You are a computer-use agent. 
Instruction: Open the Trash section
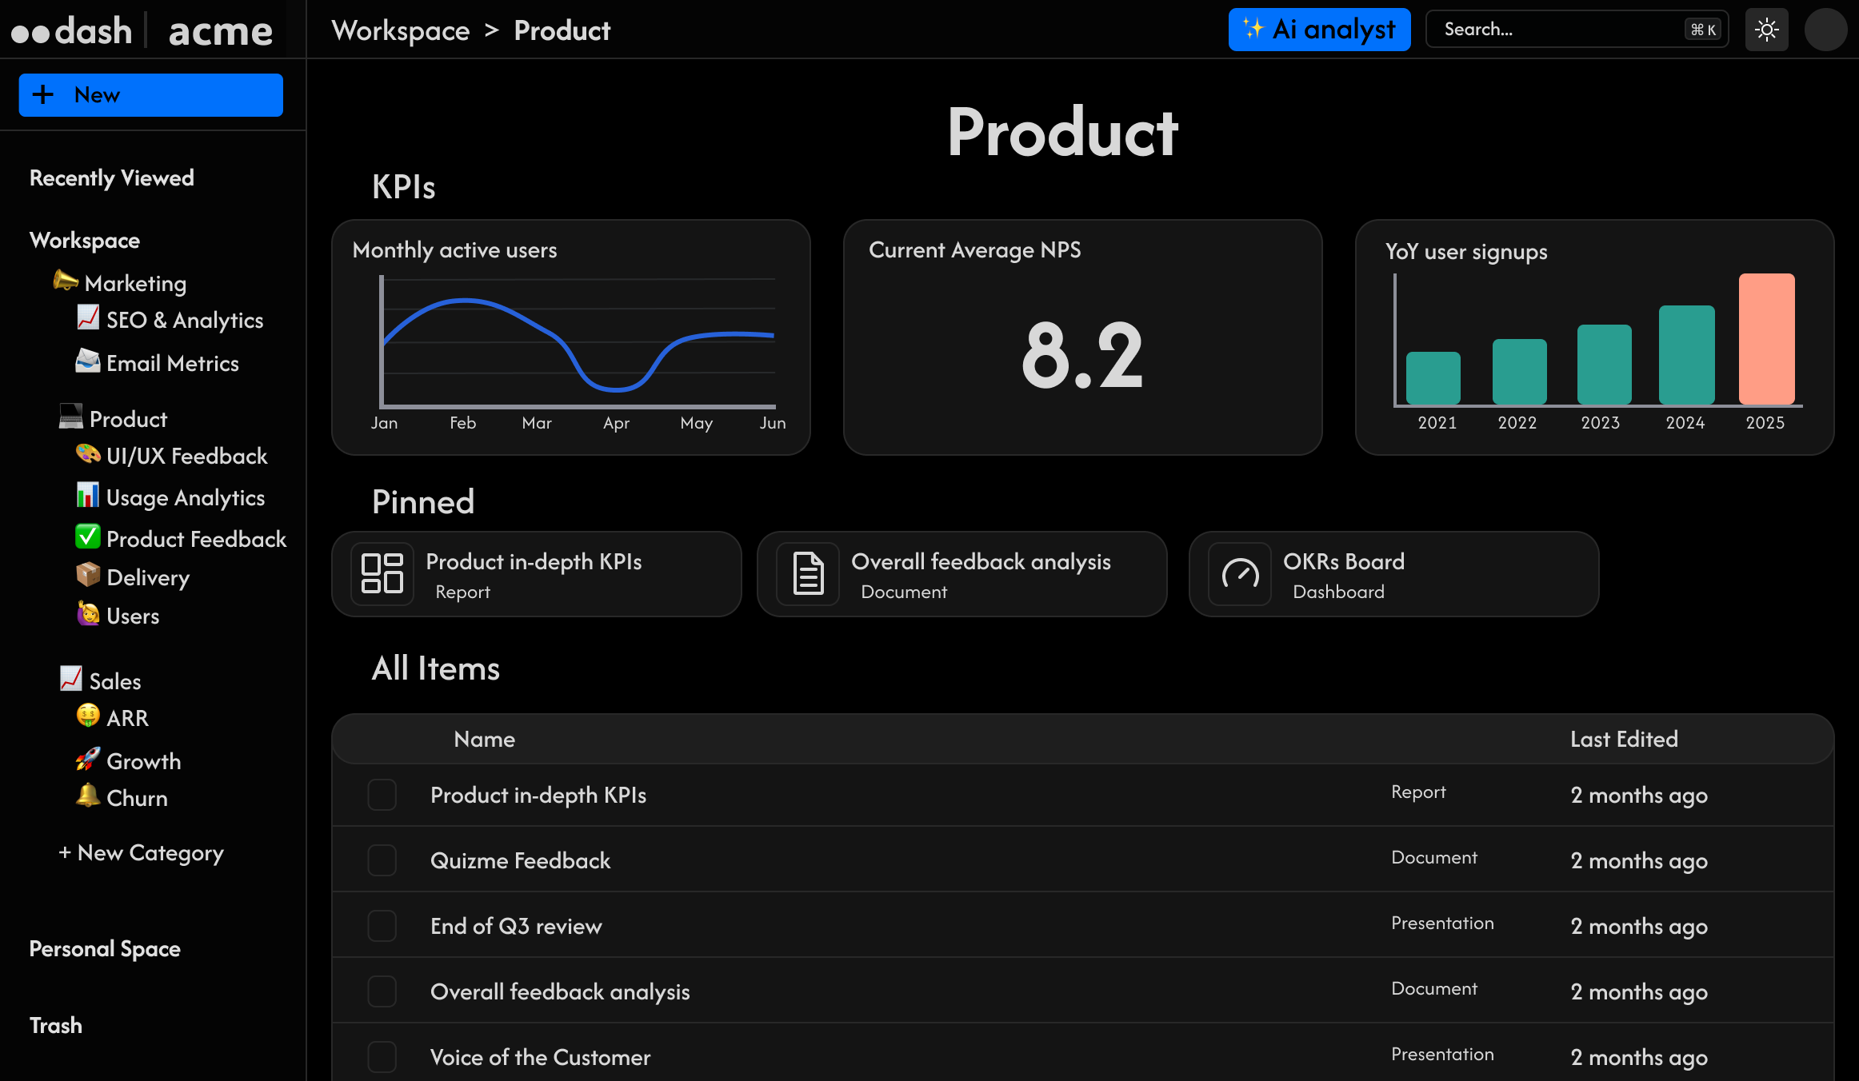(x=55, y=1026)
